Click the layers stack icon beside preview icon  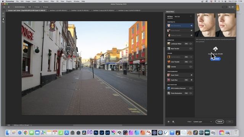(173, 122)
